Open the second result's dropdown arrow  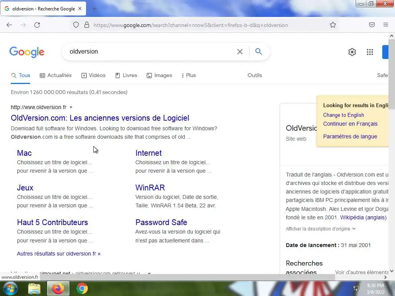coord(149,273)
